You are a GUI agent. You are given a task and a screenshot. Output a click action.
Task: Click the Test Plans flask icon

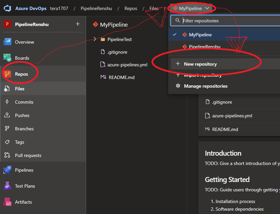(7, 186)
